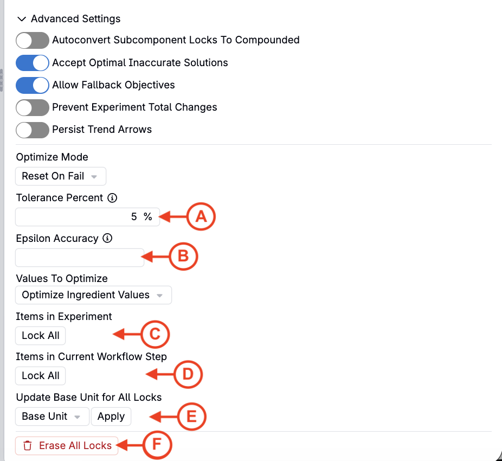Click the left edge panel resize handle
The height and width of the screenshot is (461, 502).
[1, 80]
